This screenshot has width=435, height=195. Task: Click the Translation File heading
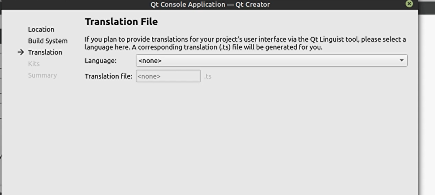121,22
